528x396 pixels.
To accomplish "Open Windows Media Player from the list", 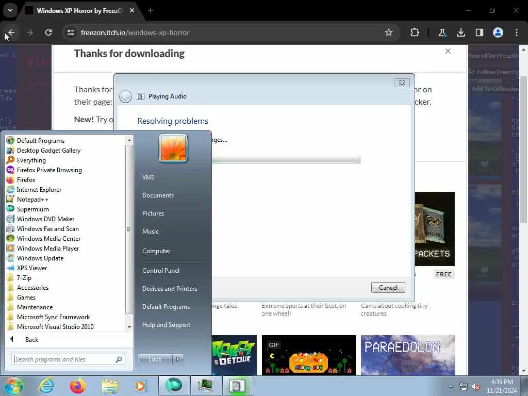I will tap(48, 248).
